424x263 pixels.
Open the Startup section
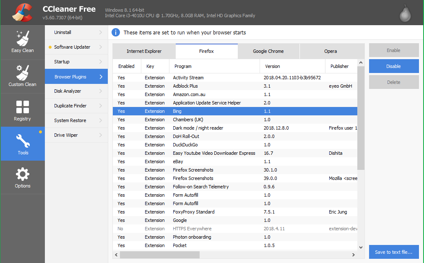pyautogui.click(x=76, y=62)
